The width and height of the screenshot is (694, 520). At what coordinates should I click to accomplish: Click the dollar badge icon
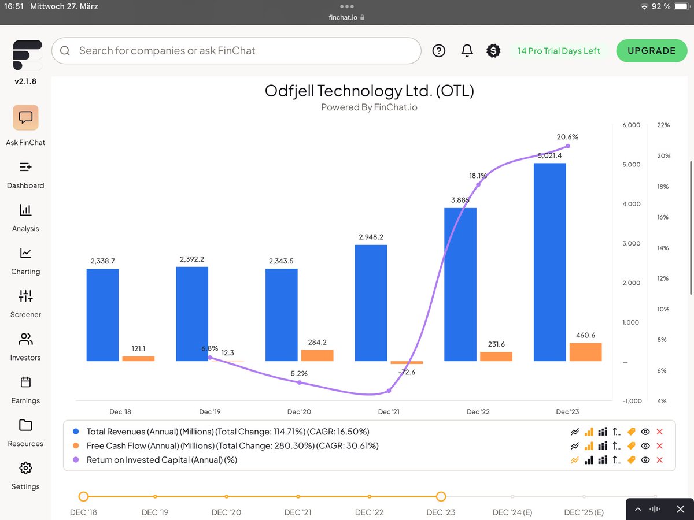493,51
